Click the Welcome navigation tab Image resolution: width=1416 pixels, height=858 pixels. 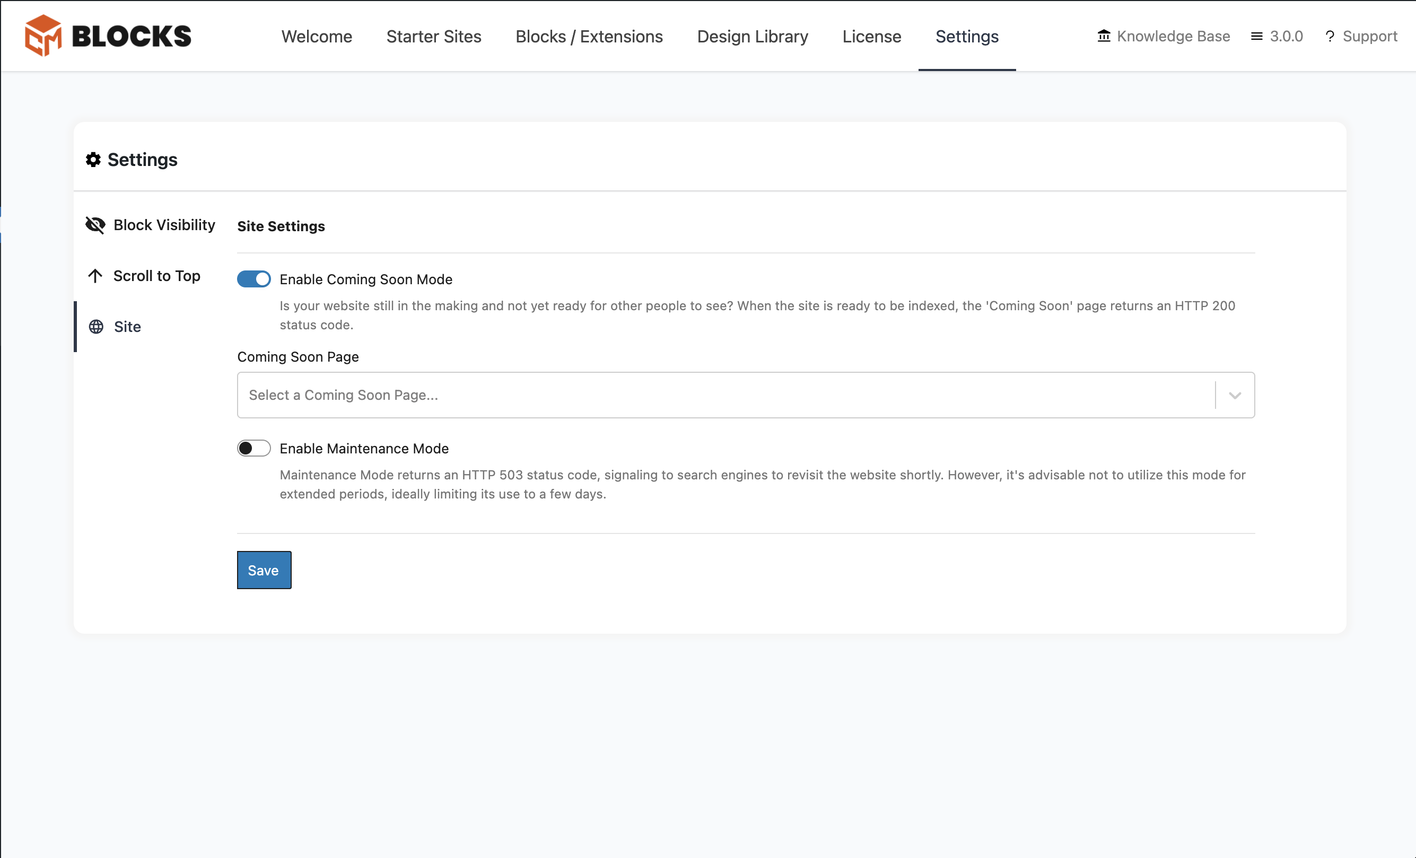(317, 36)
